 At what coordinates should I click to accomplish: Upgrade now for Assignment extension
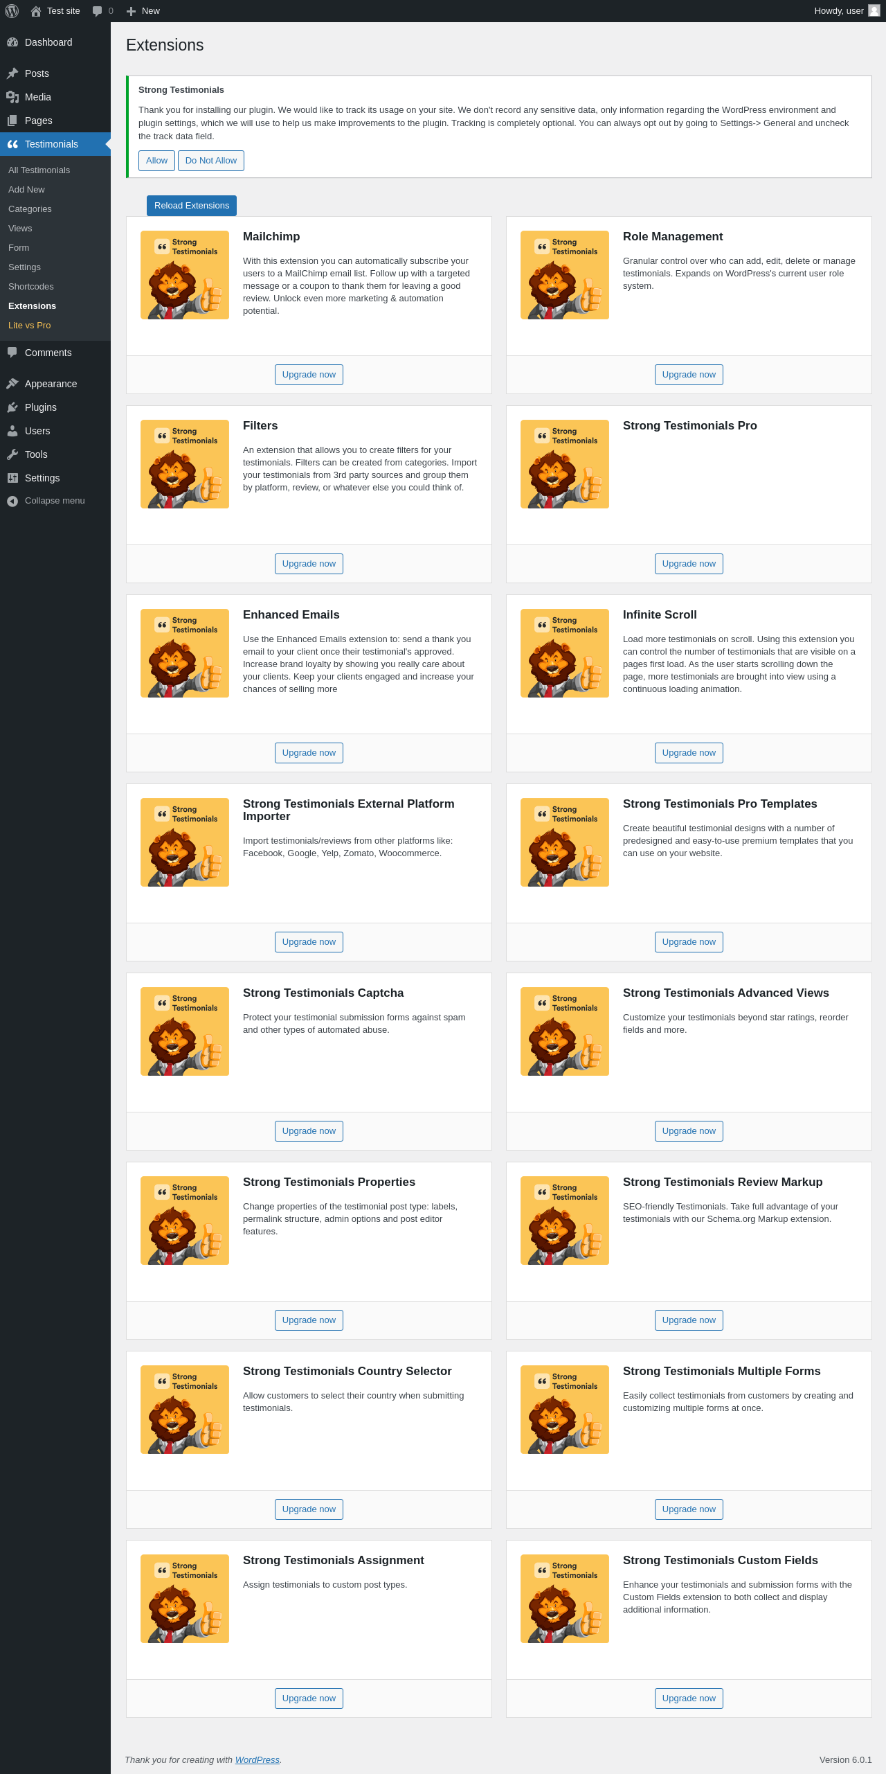[309, 1698]
